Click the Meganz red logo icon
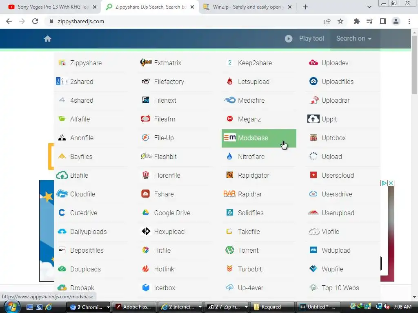Viewport: 418px width, 313px height. 230,119
